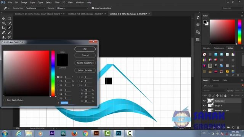Add a layer mask from Layers panel

pos(218,127)
